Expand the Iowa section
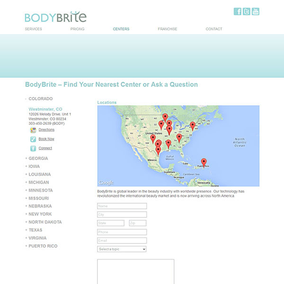 [32, 167]
